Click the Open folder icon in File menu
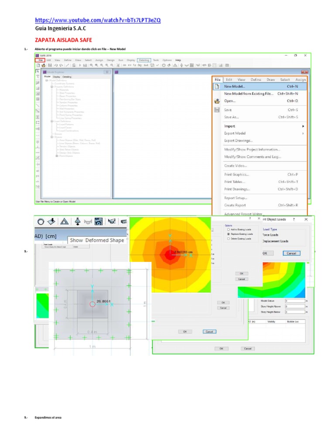Viewport: 335px width, 447px height. [217, 101]
